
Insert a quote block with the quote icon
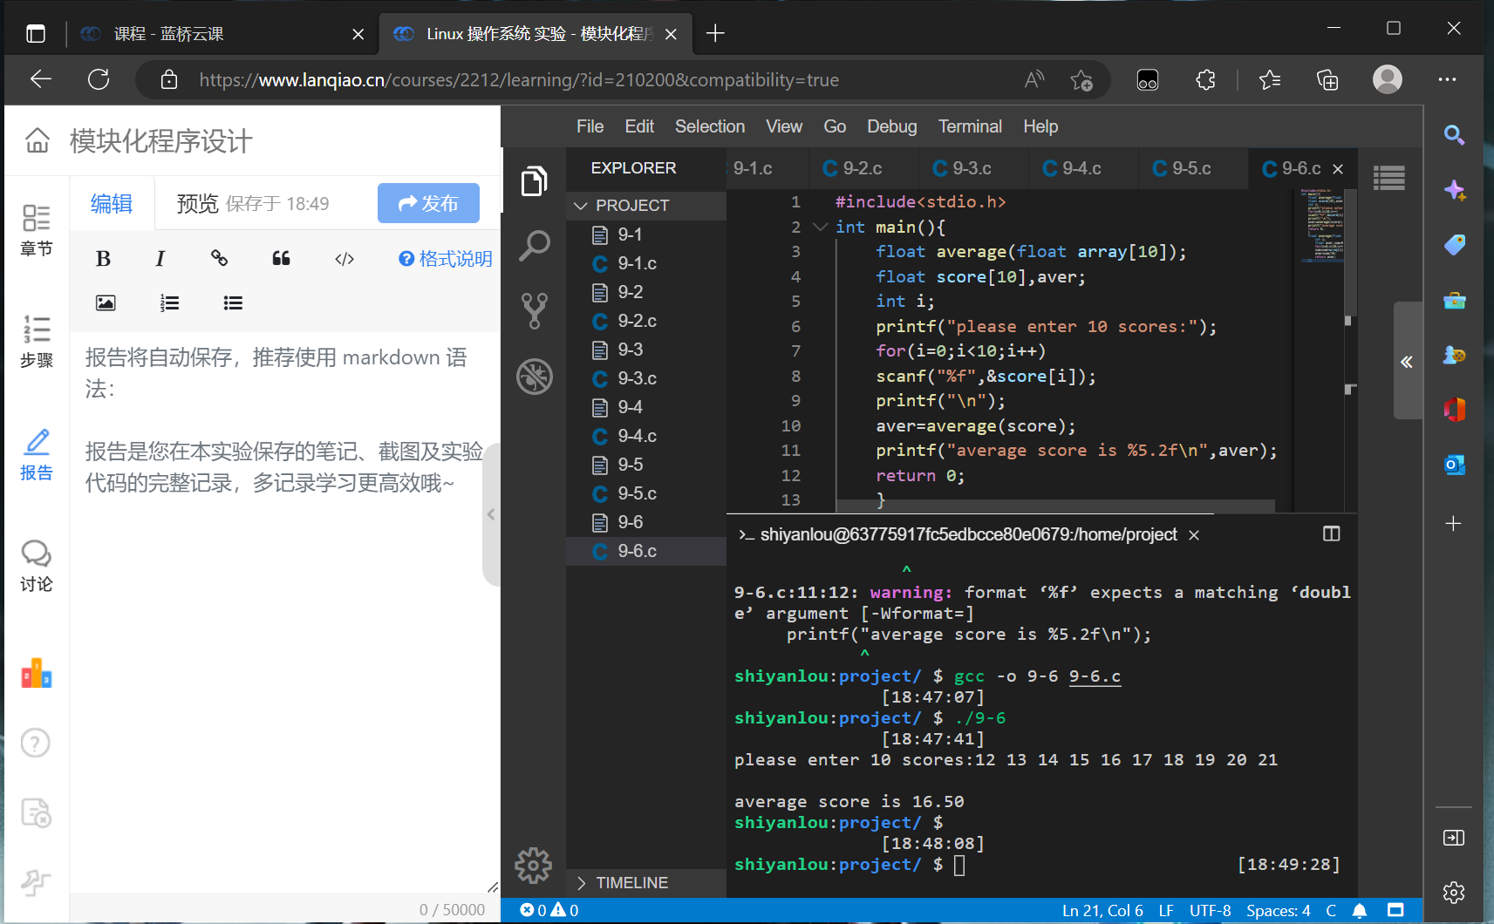[281, 259]
